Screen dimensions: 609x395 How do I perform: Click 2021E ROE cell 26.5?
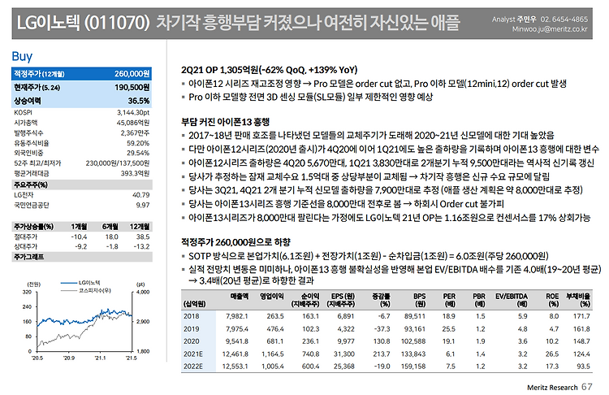[552, 354]
